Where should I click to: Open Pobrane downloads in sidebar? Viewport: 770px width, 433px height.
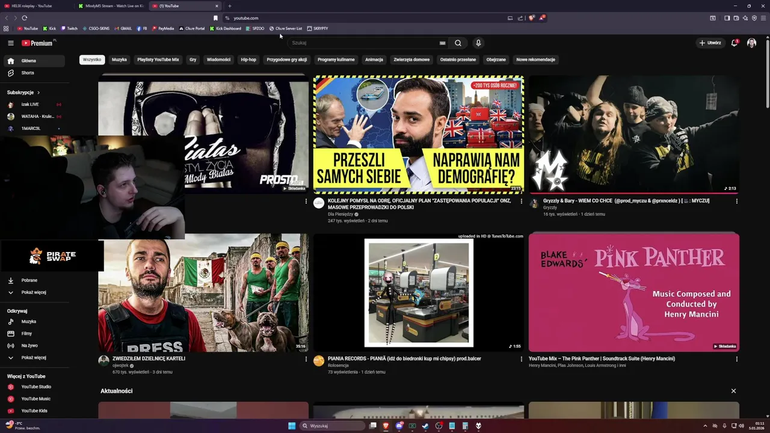35,280
